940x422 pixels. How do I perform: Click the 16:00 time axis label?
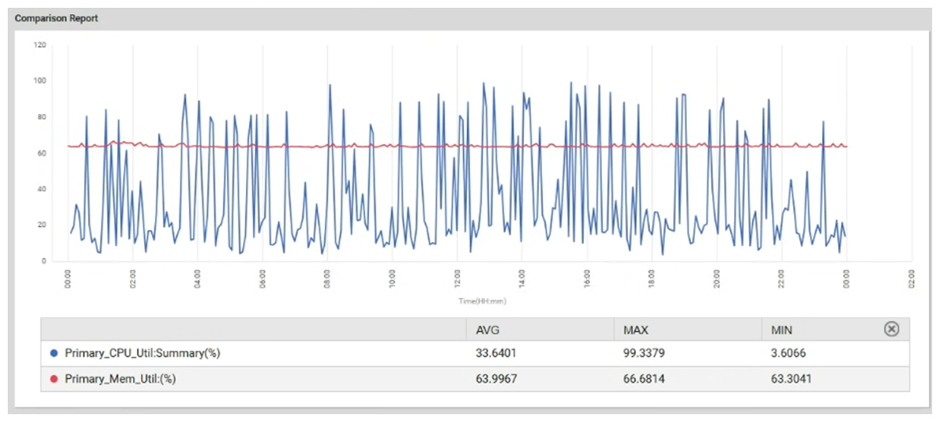(587, 278)
